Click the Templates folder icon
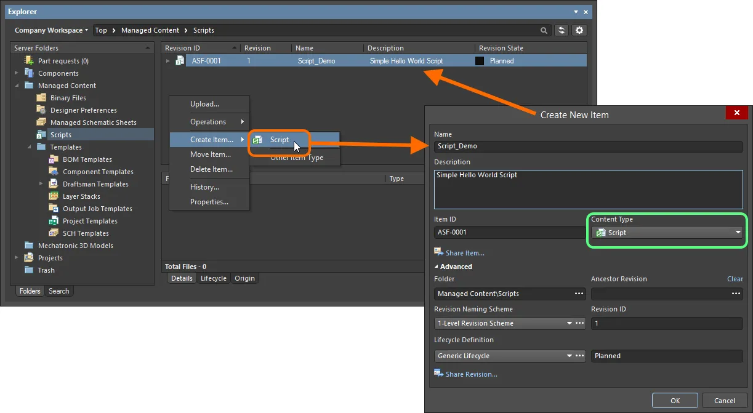Viewport: 753px width, 413px height. pos(41,147)
